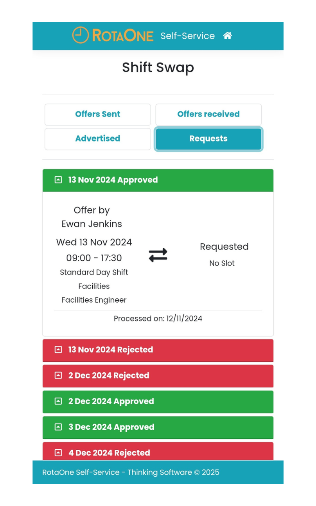Click the 13 Nov 2024 Approved header
This screenshot has height=506, width=316.
[158, 180]
